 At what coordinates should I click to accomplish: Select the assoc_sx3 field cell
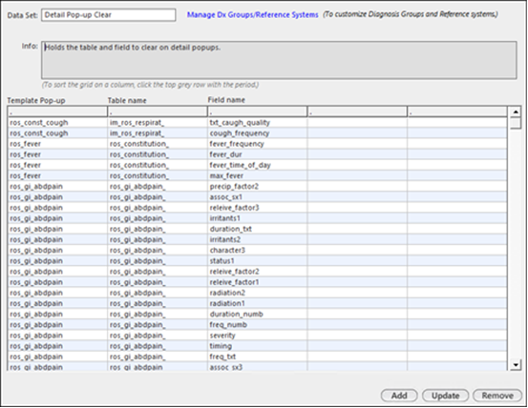(x=257, y=367)
